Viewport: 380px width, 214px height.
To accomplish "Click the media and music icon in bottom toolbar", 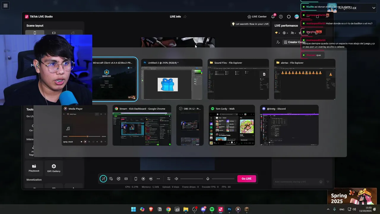I will click(111, 179).
